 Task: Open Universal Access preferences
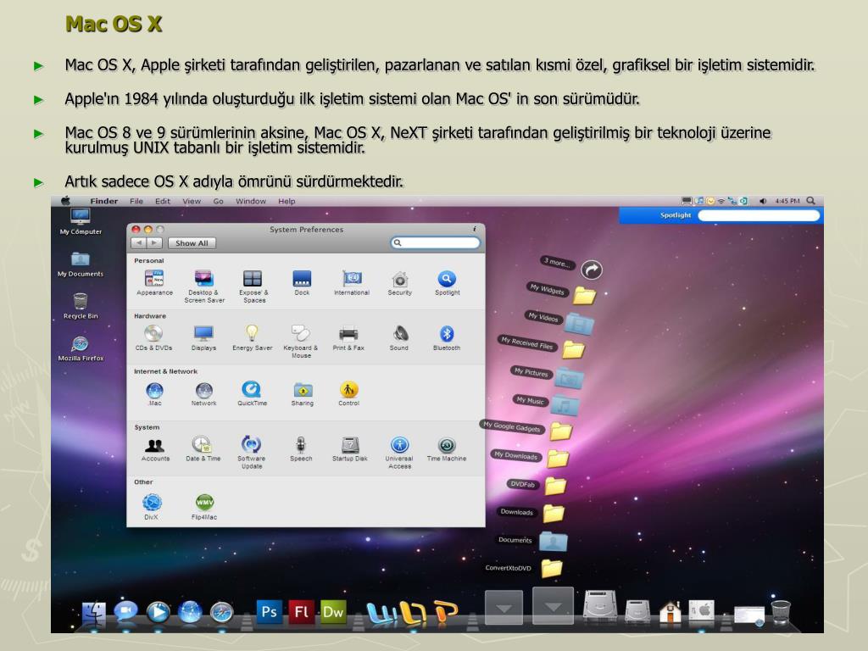coord(400,453)
